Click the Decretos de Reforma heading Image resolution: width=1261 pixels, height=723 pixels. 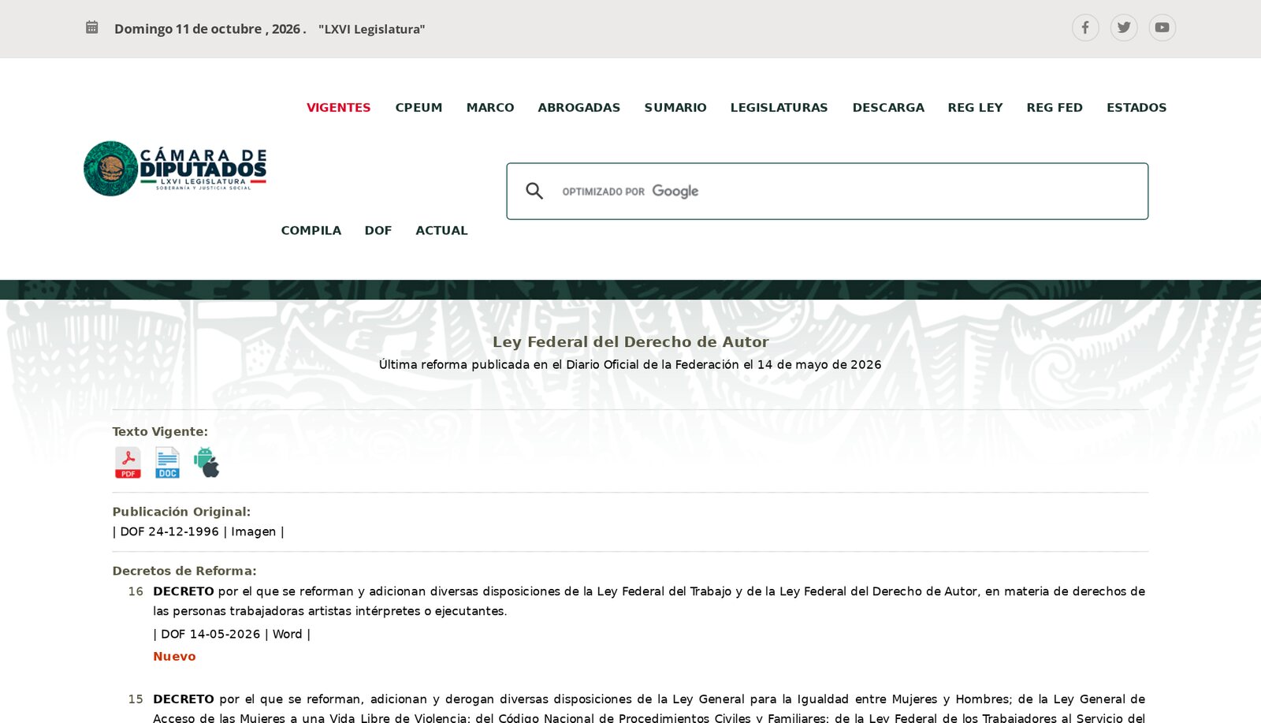click(184, 571)
